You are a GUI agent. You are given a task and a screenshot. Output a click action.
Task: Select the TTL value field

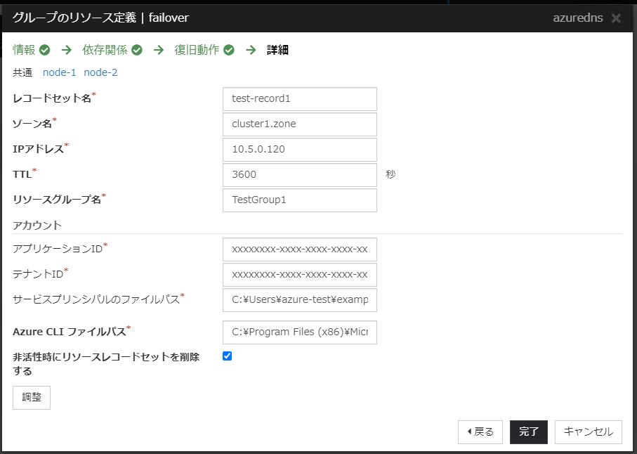pos(299,175)
